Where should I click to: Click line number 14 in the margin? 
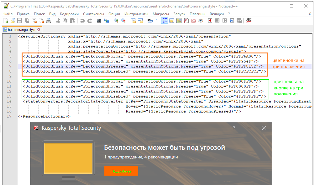pos(9,101)
